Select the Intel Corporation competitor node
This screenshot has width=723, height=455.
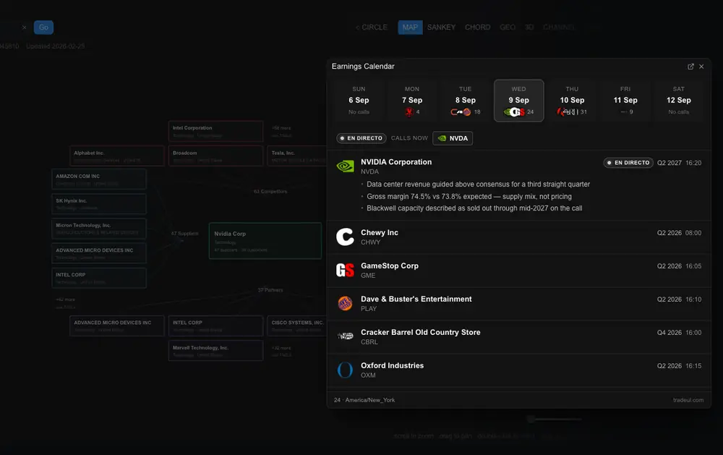[215, 131]
